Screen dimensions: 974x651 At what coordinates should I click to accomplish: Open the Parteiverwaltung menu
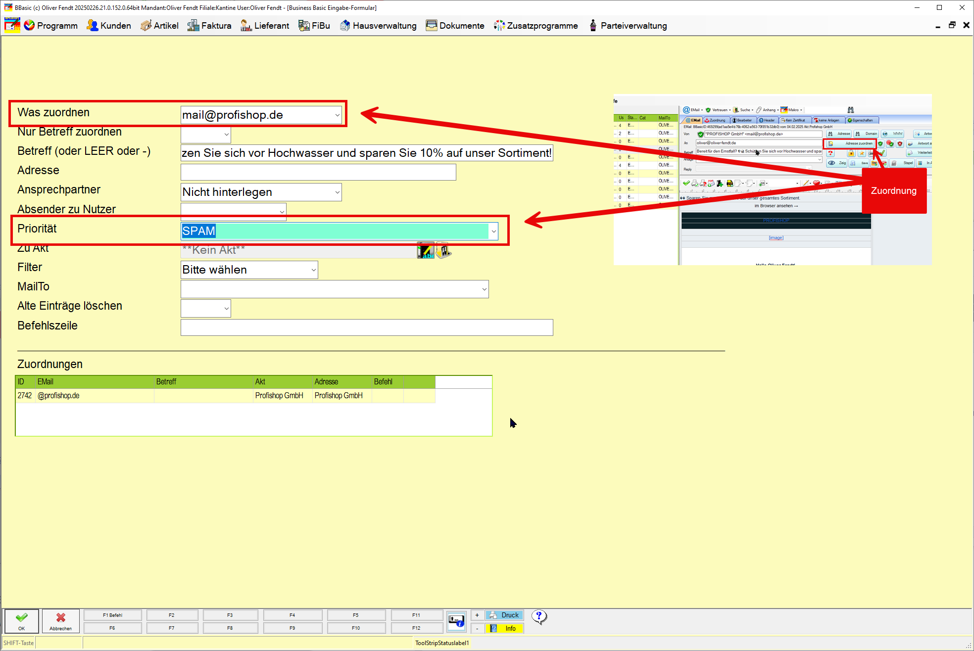[x=628, y=26]
